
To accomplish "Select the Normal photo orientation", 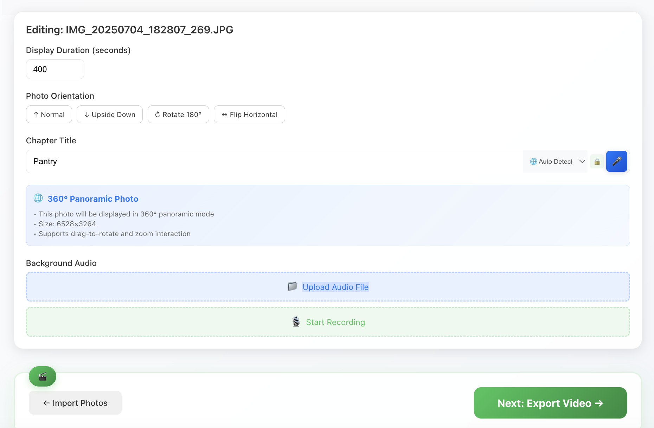I will [x=49, y=115].
